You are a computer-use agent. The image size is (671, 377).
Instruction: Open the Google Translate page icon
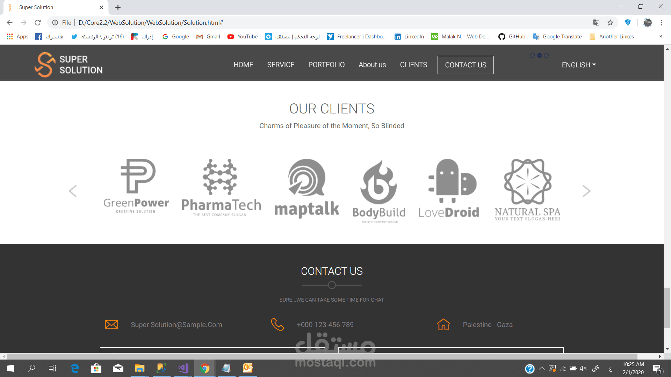coord(596,23)
